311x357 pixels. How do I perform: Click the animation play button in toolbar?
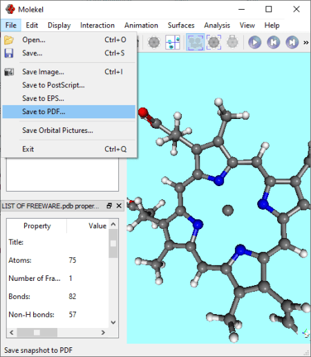(x=254, y=42)
